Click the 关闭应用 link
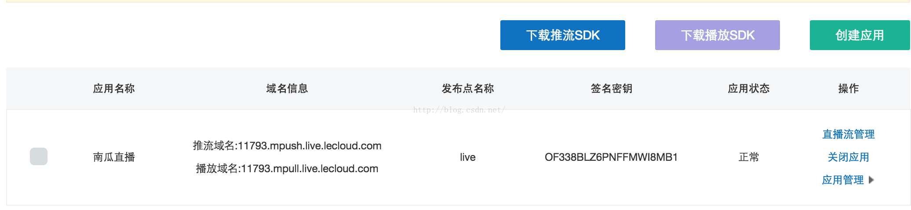911x210 pixels. pos(848,157)
